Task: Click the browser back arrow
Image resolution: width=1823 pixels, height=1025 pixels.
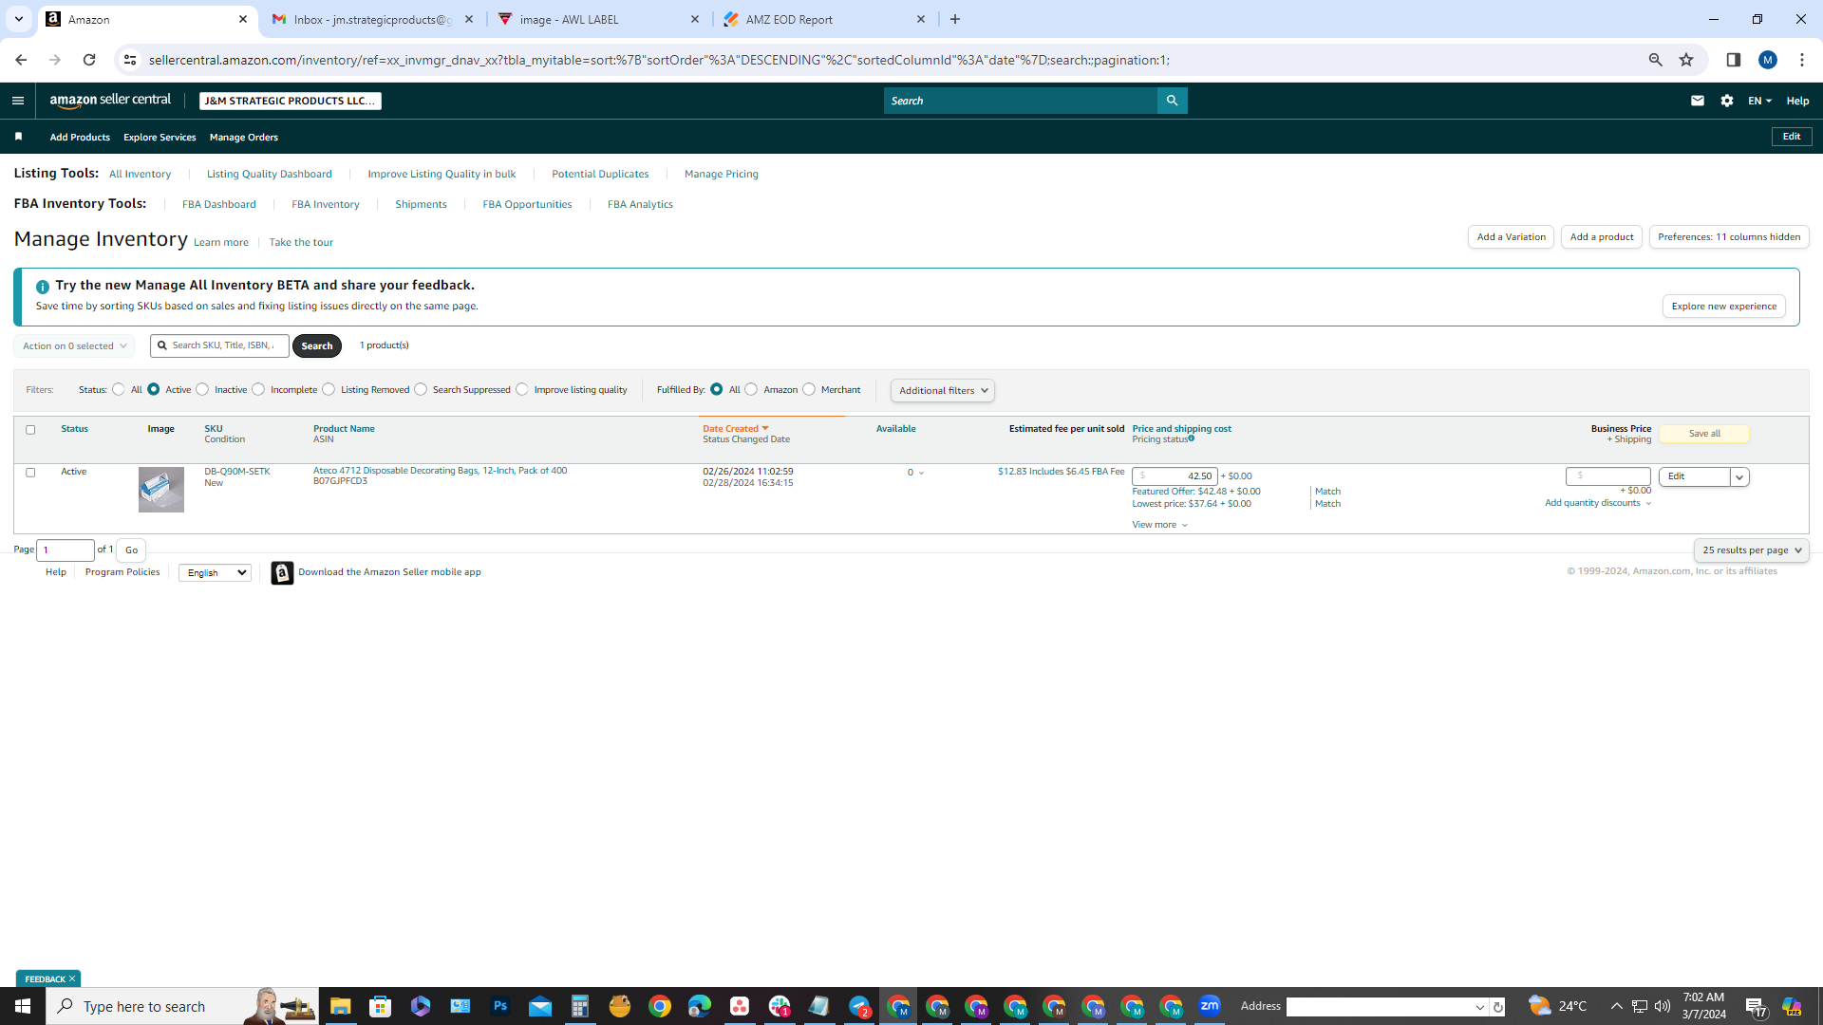Action: click(21, 60)
